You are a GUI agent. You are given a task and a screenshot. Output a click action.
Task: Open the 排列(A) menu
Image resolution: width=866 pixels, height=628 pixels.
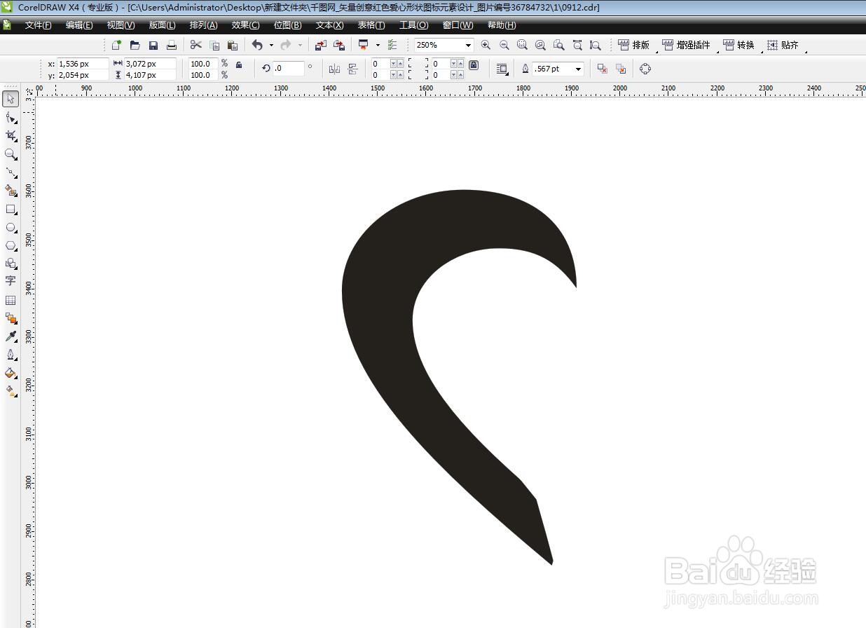(203, 25)
